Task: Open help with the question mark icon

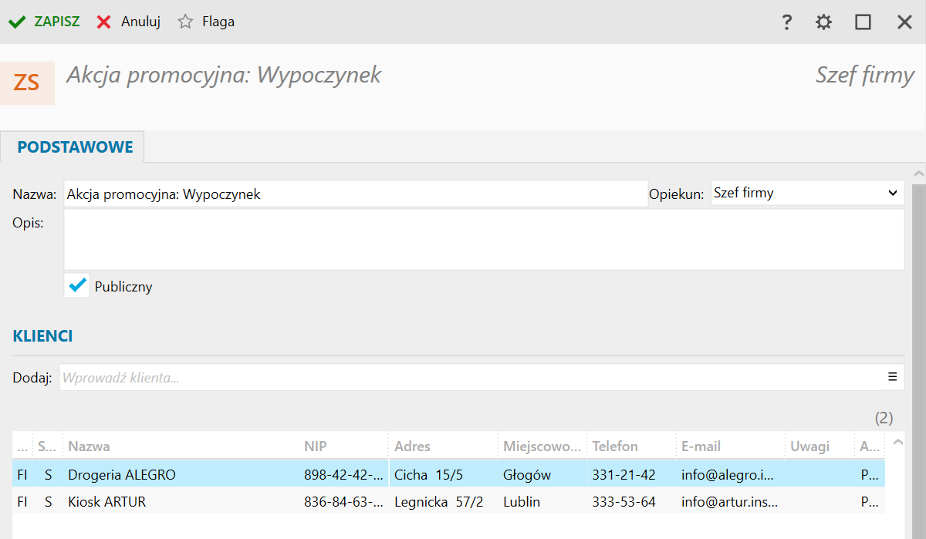Action: point(786,22)
